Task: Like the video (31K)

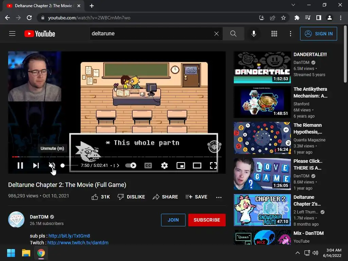Action: (101, 197)
